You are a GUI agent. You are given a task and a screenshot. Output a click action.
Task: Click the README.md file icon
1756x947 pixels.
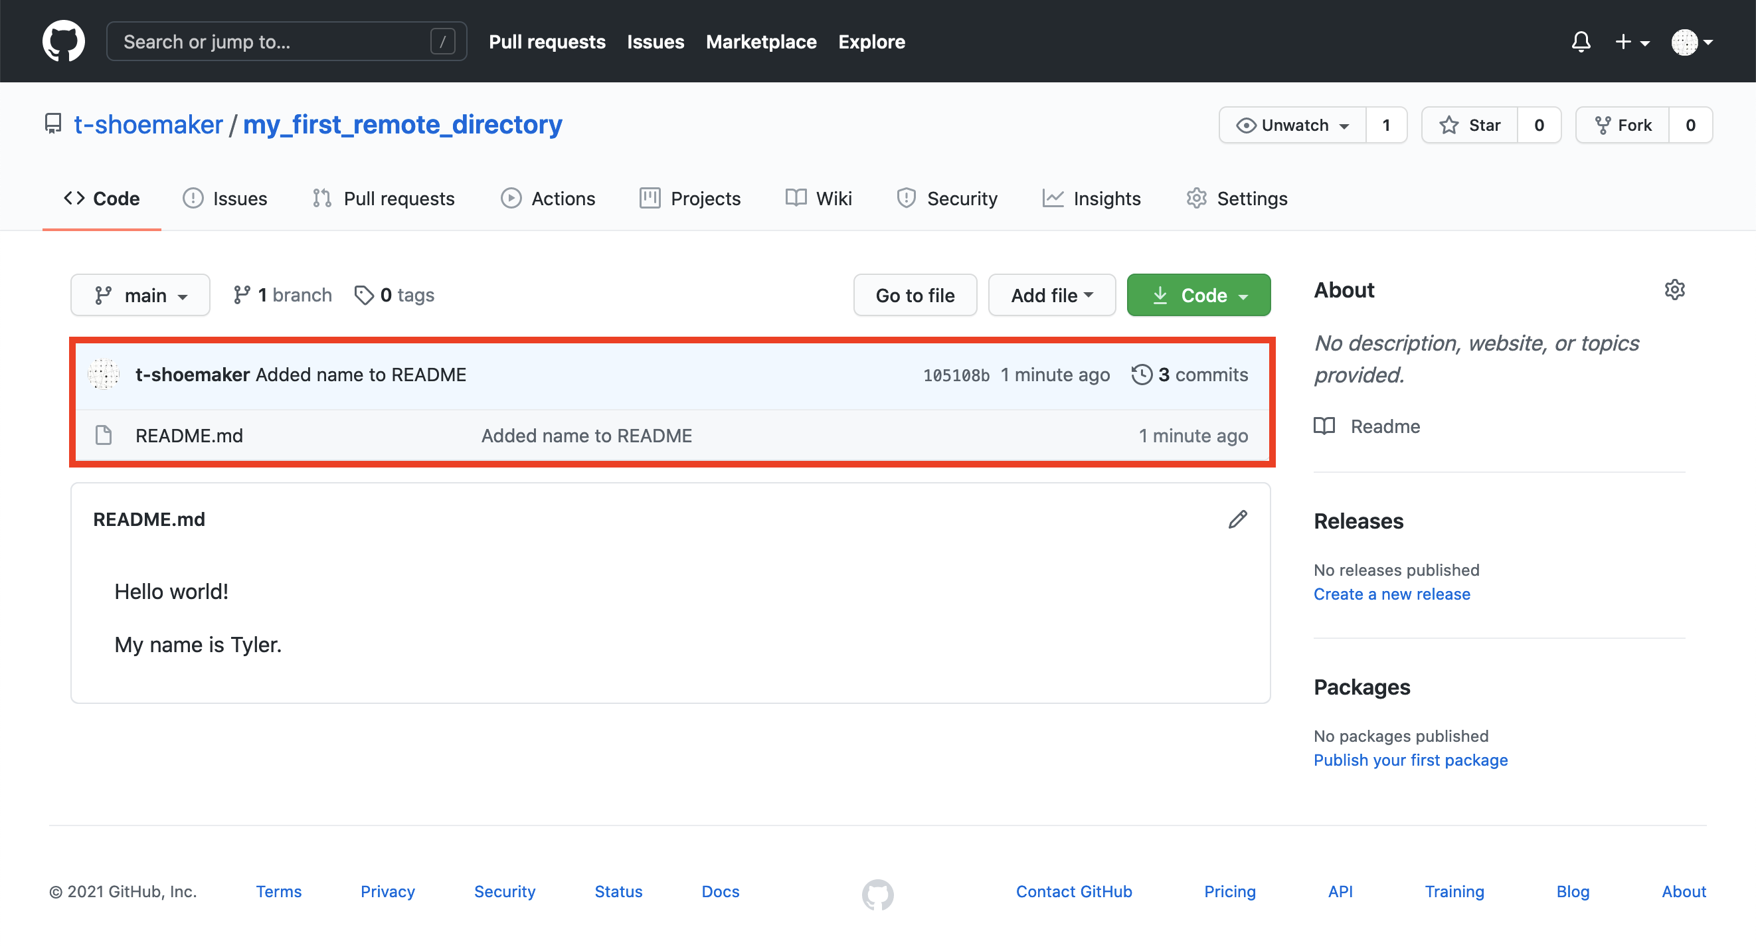click(104, 435)
